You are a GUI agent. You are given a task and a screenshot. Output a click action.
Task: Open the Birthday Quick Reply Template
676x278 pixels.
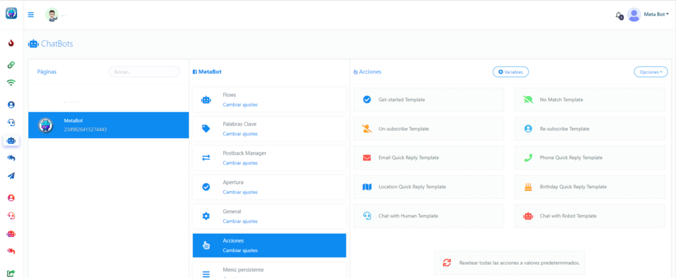point(590,187)
